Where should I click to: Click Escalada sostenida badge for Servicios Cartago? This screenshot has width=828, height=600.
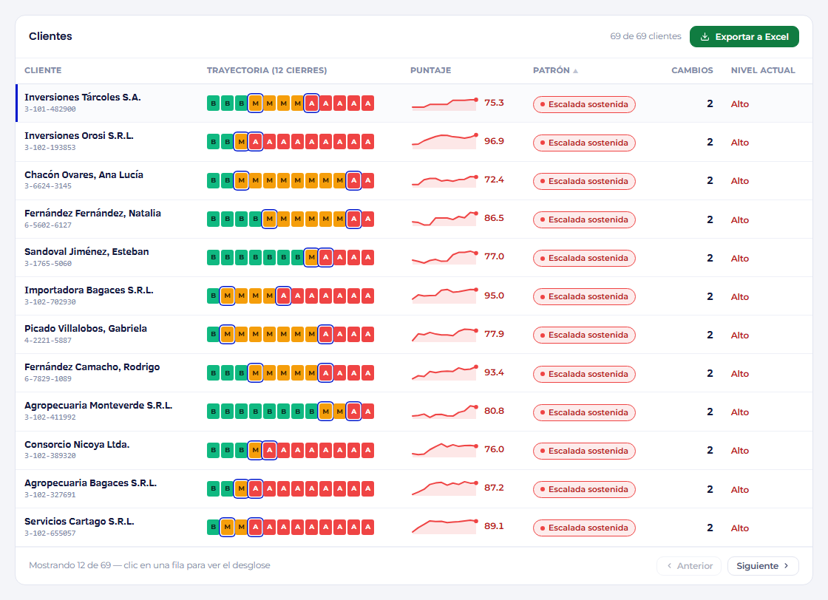click(584, 528)
